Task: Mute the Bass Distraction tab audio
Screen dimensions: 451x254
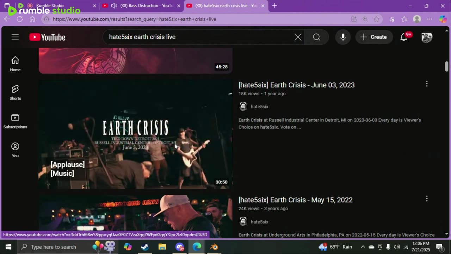Action: point(114,6)
